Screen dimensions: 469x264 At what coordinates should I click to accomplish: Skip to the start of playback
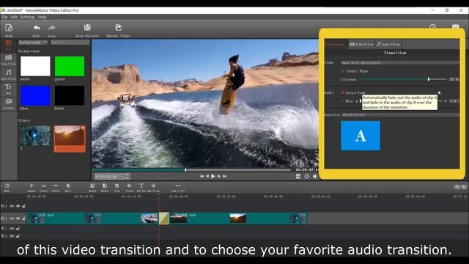202,176
